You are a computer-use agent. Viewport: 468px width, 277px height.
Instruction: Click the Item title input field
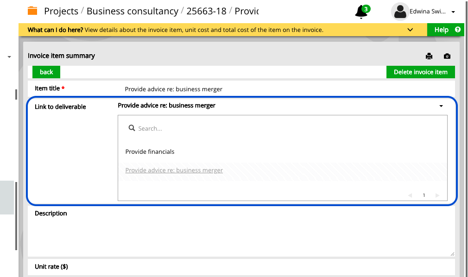286,89
